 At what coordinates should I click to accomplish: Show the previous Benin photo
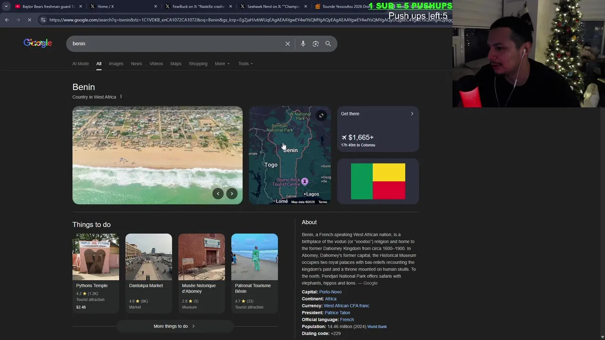click(218, 194)
